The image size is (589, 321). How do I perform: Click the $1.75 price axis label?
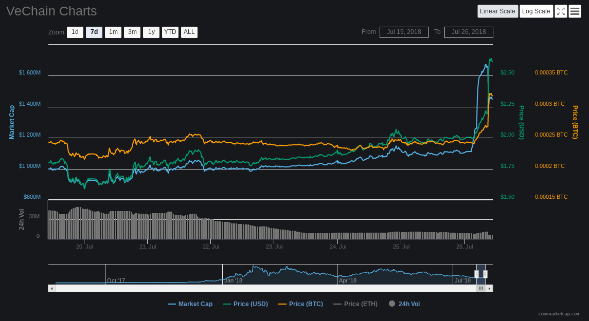coord(508,166)
